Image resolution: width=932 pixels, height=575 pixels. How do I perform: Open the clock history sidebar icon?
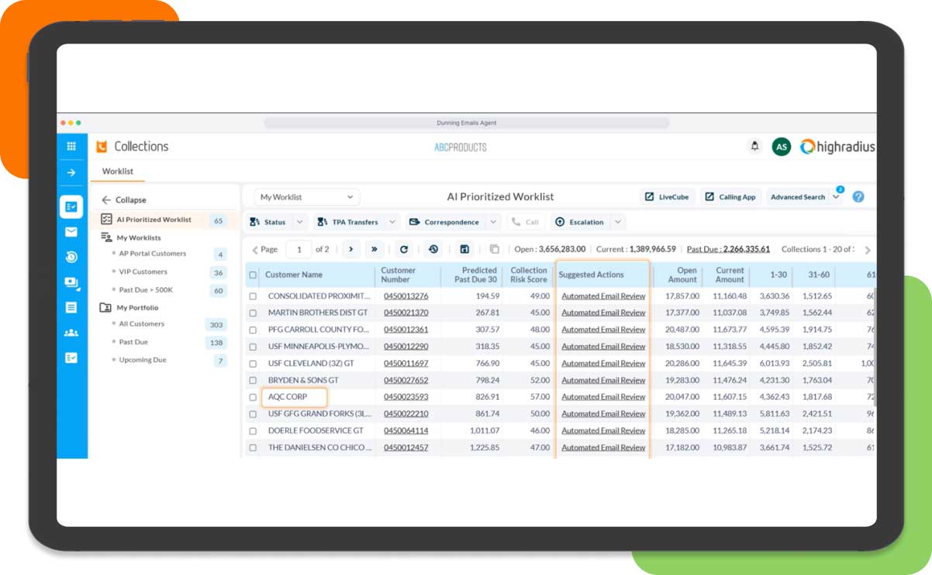[71, 257]
